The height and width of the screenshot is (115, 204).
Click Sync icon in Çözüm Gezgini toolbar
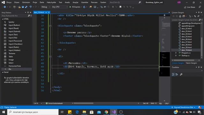195,16
